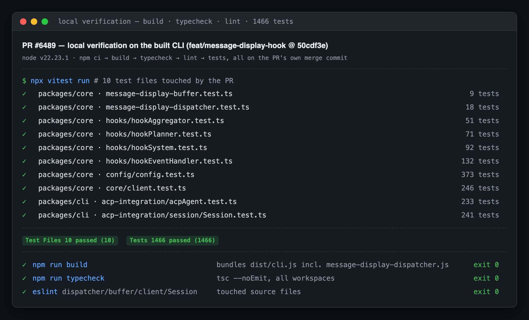Click the comment '# 10 test files touched by the PR'
Image resolution: width=529 pixels, height=320 pixels.
pyautogui.click(x=164, y=81)
